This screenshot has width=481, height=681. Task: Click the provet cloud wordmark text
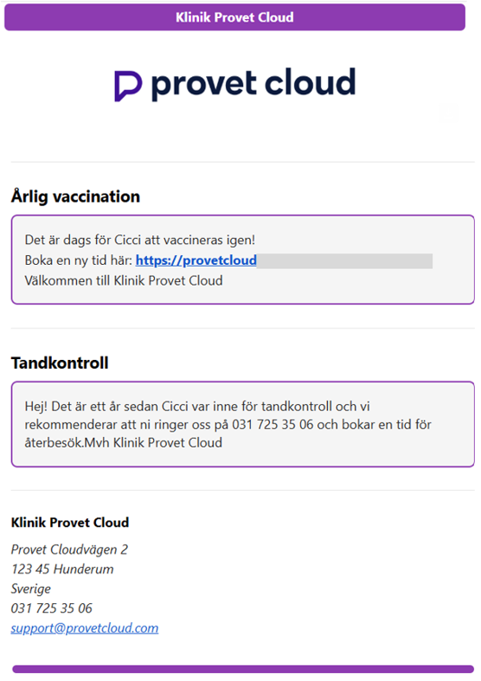253,84
